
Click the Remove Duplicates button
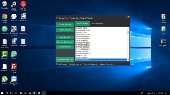coord(65,42)
